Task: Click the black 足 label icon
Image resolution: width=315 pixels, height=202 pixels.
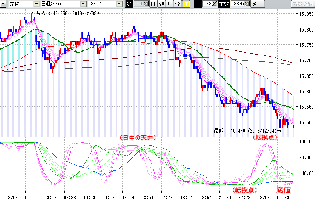Action: 129,4
